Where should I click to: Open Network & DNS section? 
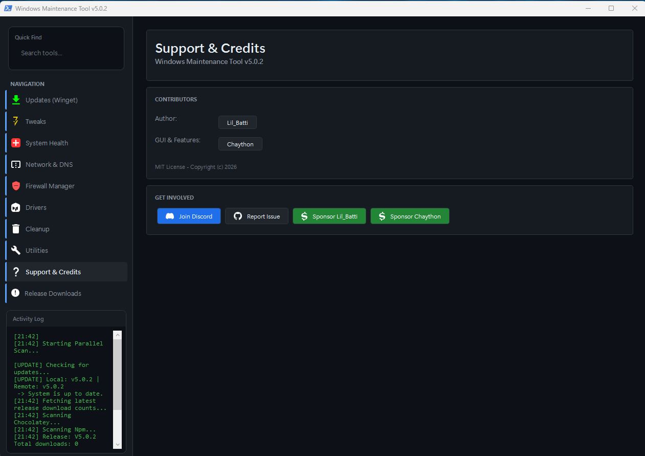[66, 164]
